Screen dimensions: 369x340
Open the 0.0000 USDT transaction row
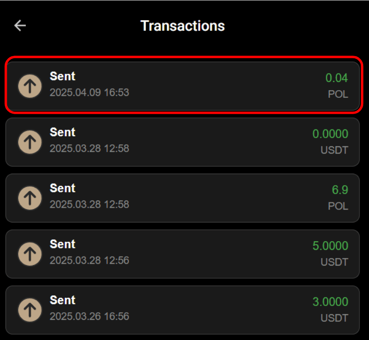[x=183, y=142]
